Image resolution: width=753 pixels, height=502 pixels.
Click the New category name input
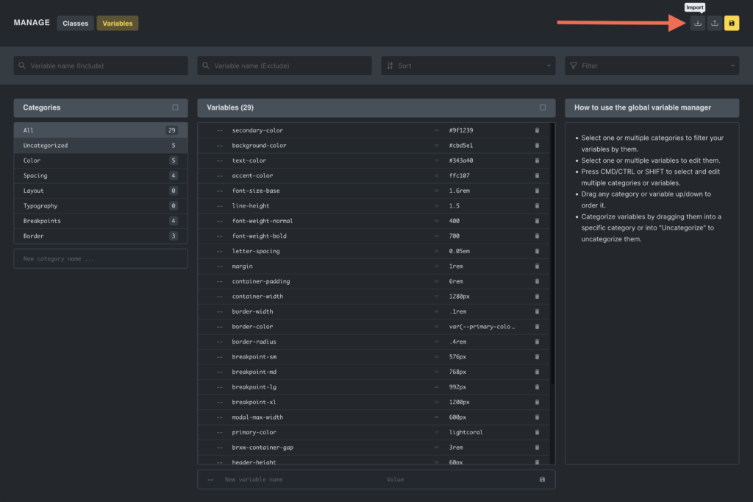coord(101,259)
